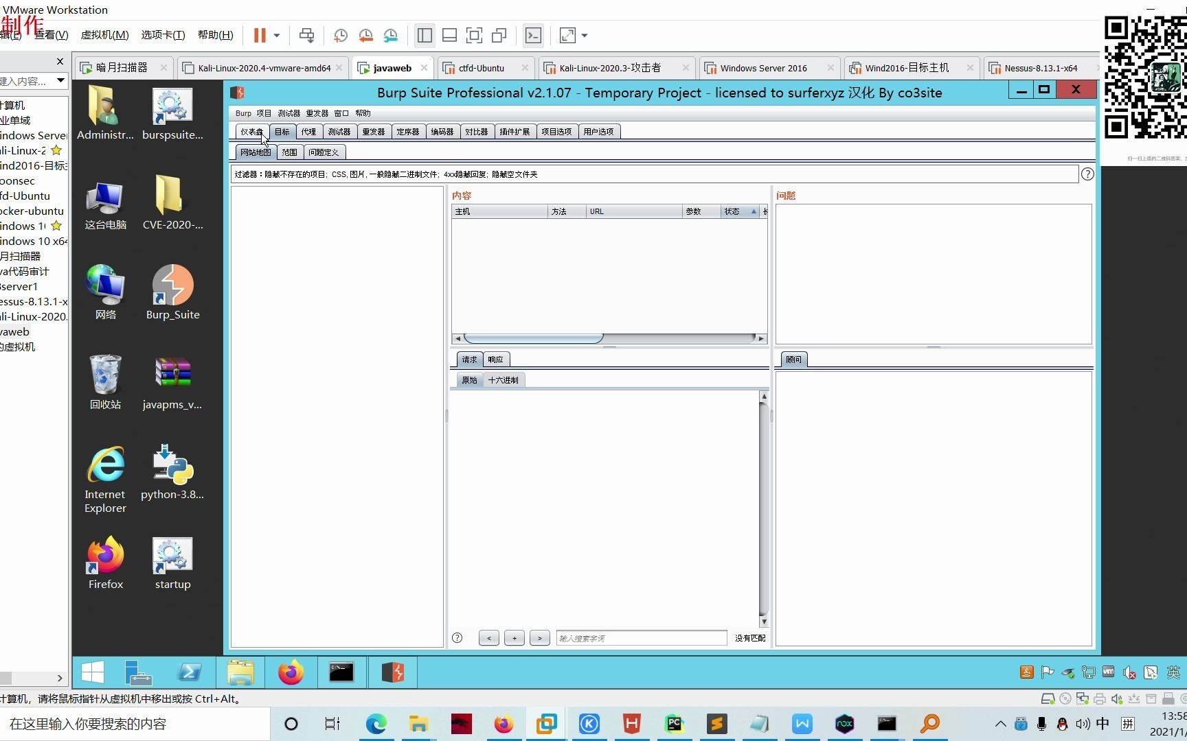Click VMware take snapshot toolbar icon
The width and height of the screenshot is (1187, 741).
tap(341, 35)
